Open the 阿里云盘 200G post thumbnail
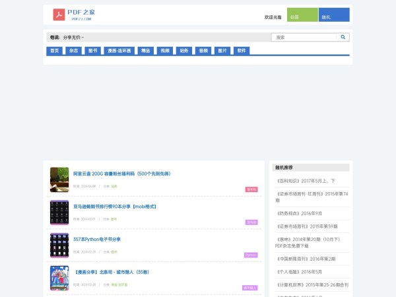Image resolution: width=396 pixels, height=297 pixels. point(59,180)
